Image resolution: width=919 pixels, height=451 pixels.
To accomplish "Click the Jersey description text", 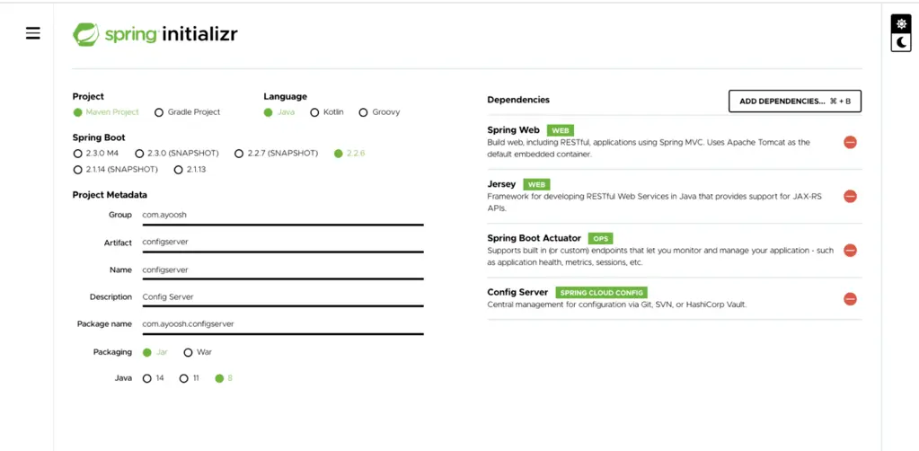I will (x=654, y=202).
